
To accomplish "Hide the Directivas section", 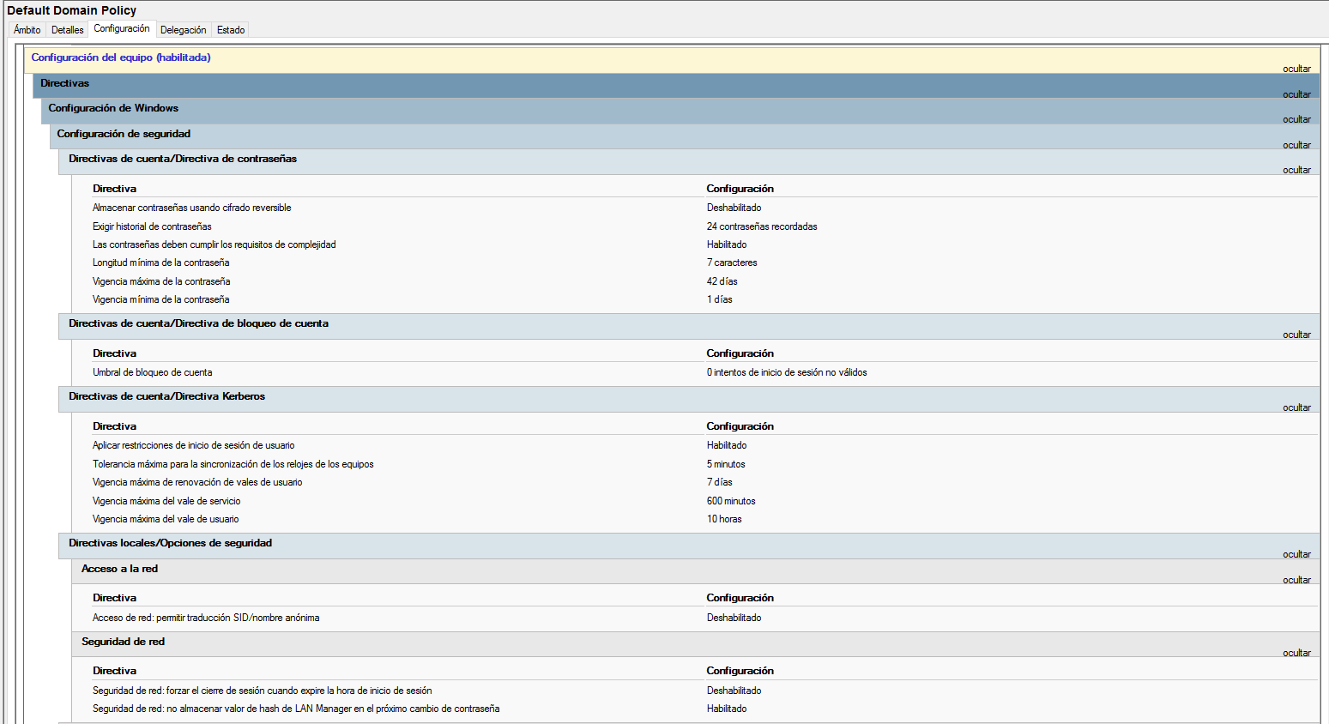I will pyautogui.click(x=1296, y=94).
